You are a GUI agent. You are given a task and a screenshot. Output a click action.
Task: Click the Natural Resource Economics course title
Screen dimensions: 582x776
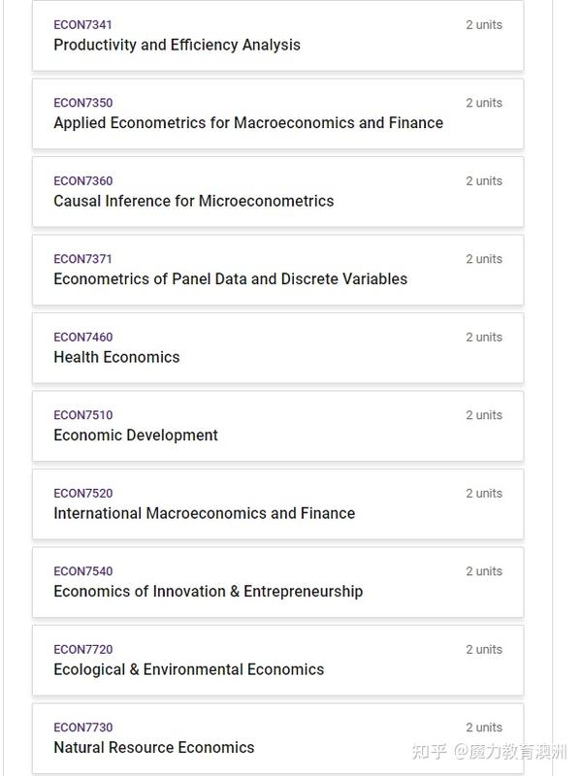pos(154,748)
